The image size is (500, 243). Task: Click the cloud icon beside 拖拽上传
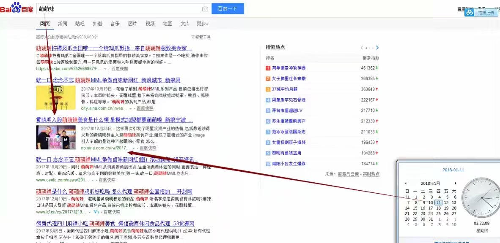pos(470,12)
